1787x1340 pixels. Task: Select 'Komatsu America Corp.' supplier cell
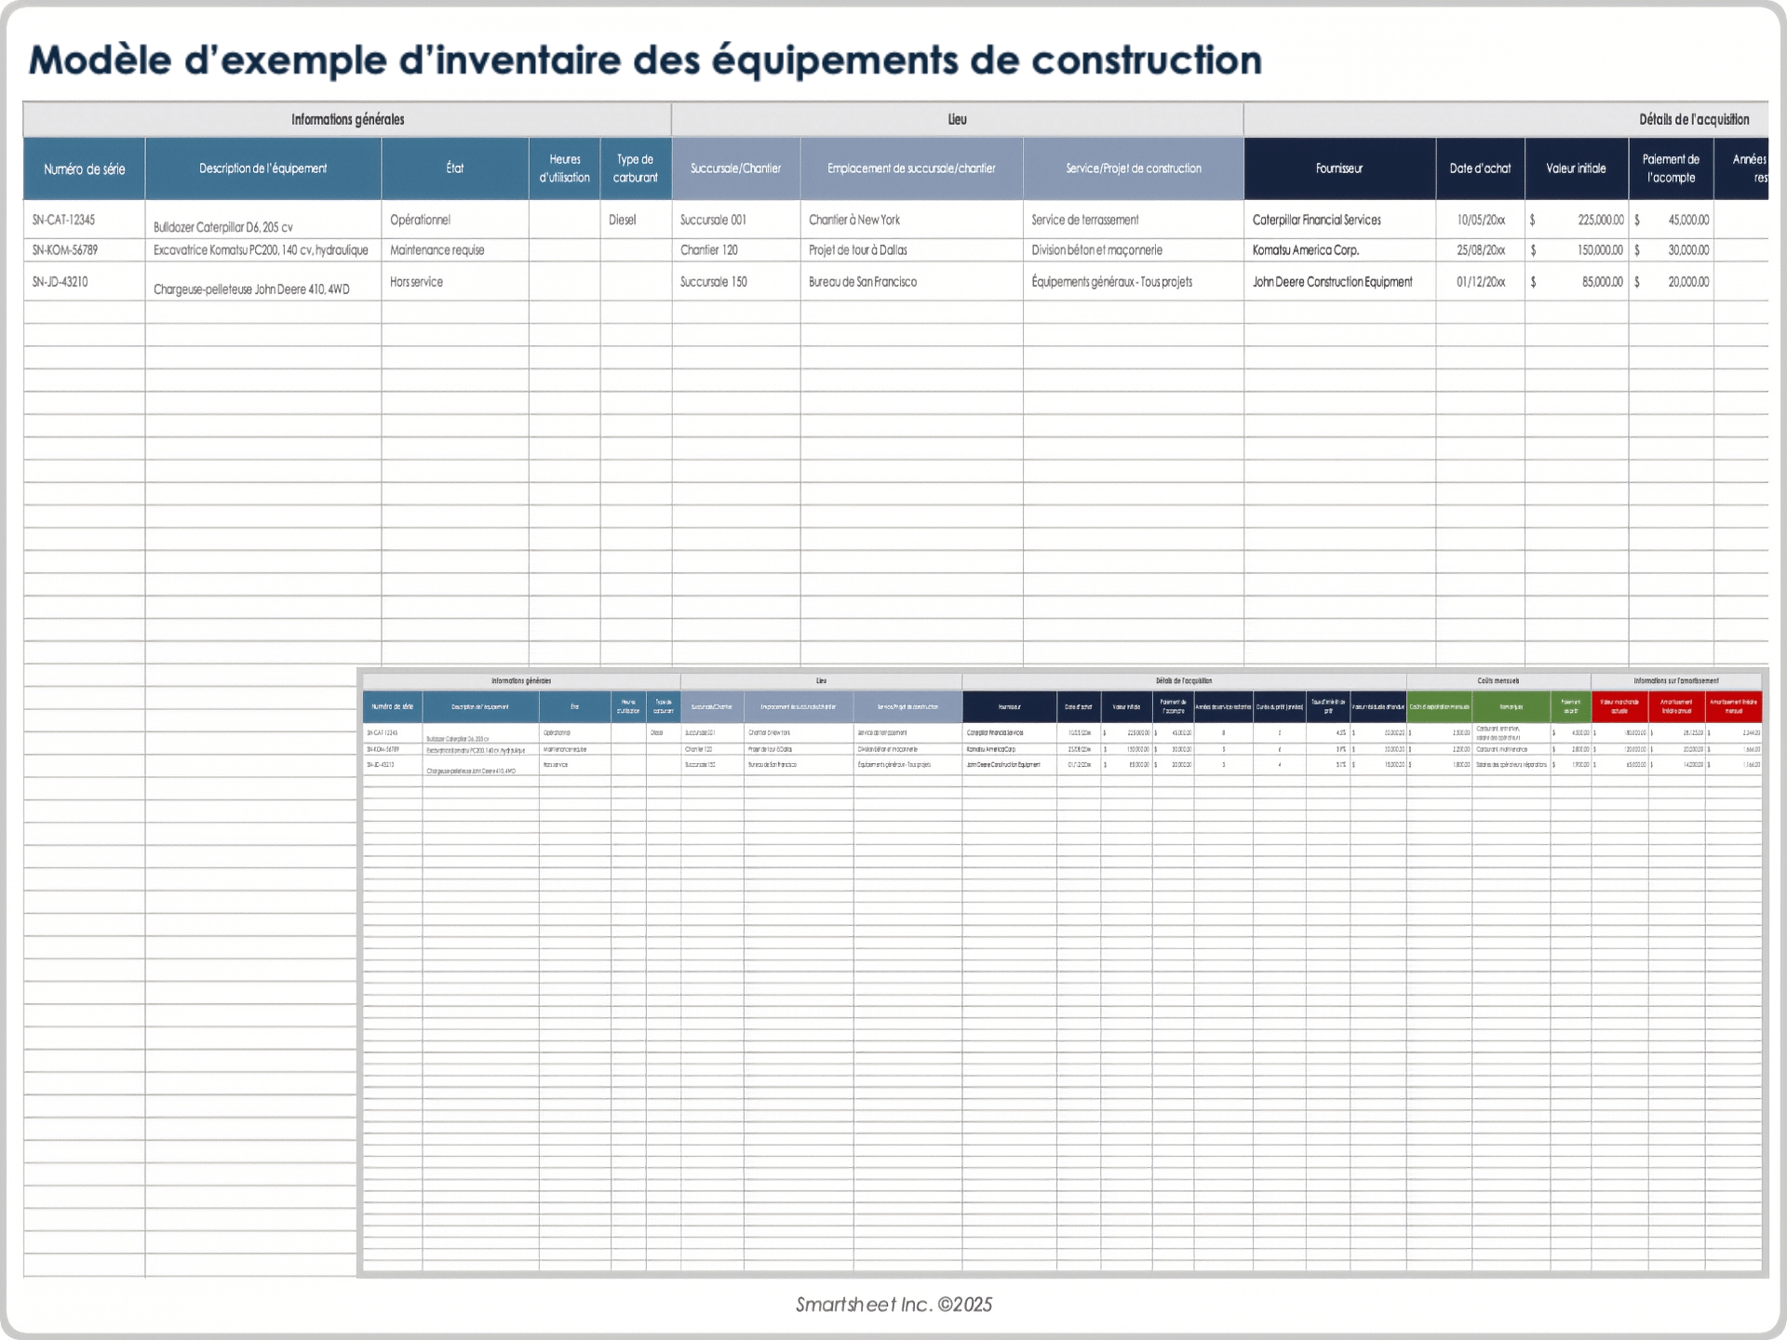1340,250
